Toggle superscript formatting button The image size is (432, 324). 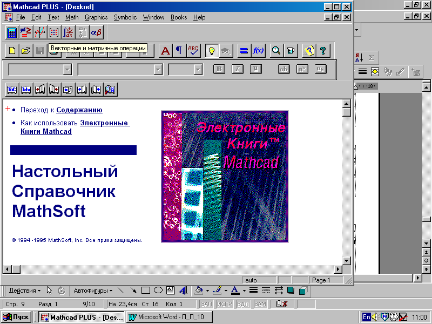(x=302, y=69)
